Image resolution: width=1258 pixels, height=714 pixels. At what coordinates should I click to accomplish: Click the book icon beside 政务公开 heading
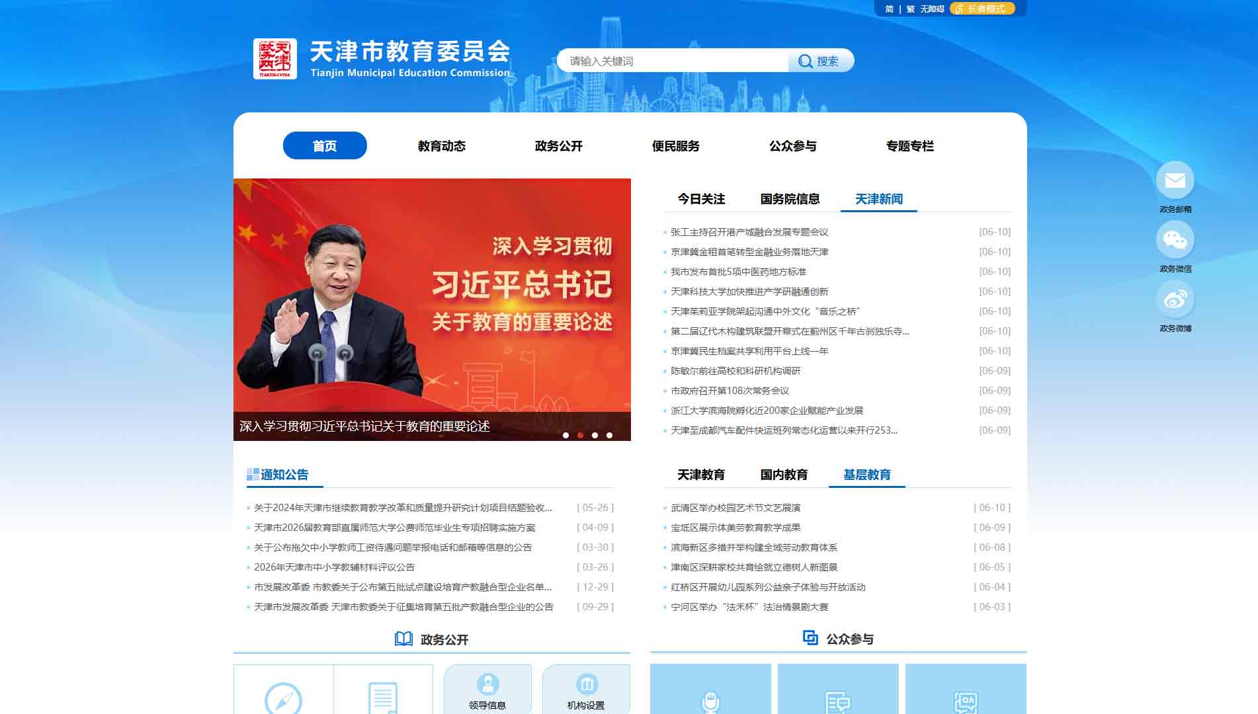[403, 639]
